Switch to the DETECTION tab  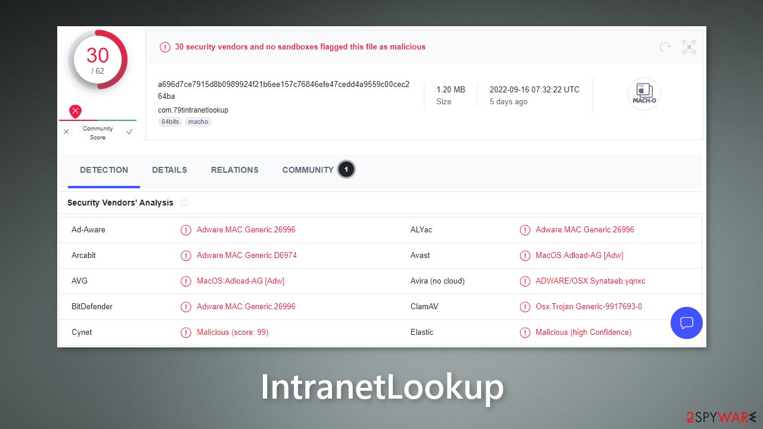click(104, 170)
